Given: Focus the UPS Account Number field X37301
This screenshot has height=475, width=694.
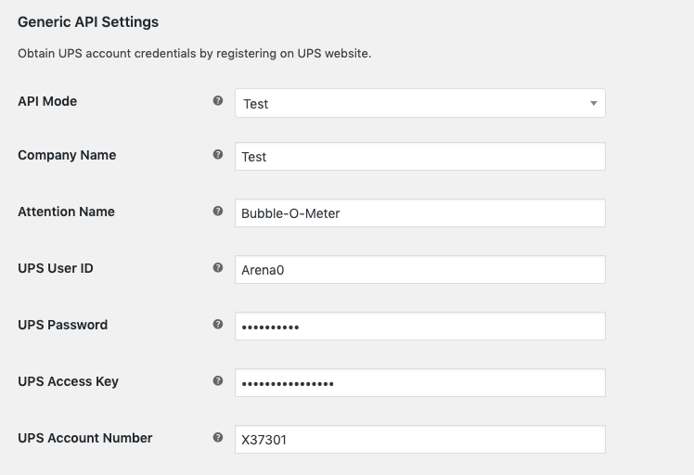Looking at the screenshot, I should coord(420,440).
